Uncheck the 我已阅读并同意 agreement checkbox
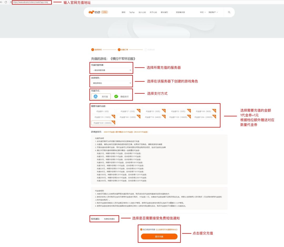Viewport: 284px width, 247px height. point(141,230)
